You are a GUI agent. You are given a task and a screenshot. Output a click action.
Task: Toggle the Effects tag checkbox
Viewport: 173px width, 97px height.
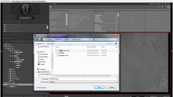95,18
